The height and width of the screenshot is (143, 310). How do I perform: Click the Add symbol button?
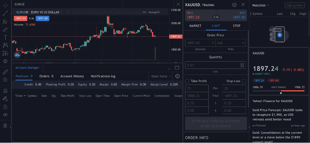(x=295, y=5)
